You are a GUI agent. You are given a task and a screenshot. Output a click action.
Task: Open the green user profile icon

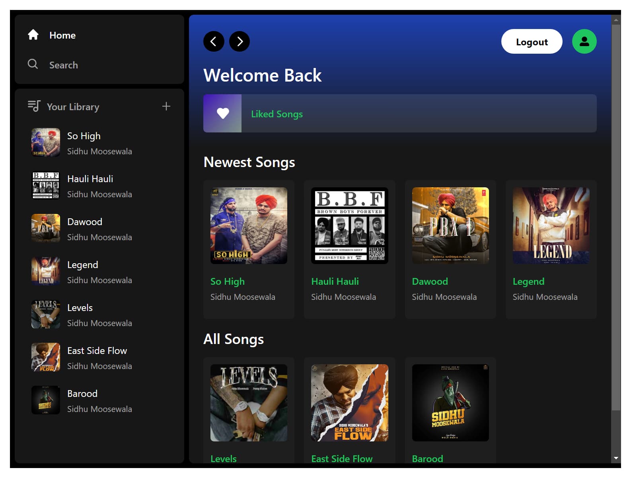point(584,41)
